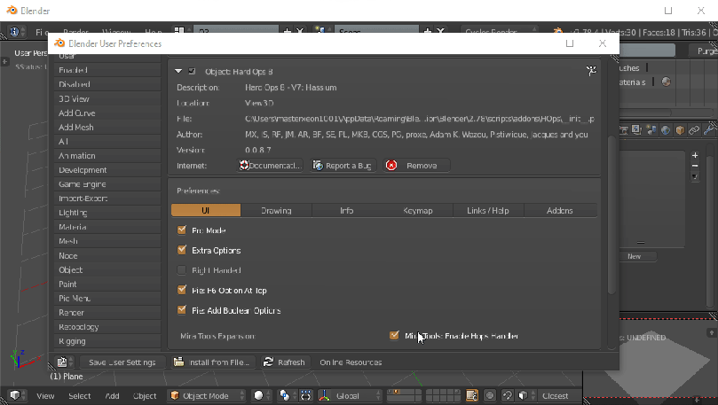Click the Refresh addons button
The image size is (718, 405).
pyautogui.click(x=284, y=362)
